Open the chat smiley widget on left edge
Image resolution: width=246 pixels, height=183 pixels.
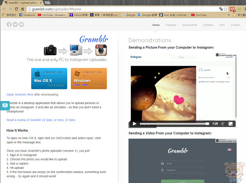tap(5, 105)
